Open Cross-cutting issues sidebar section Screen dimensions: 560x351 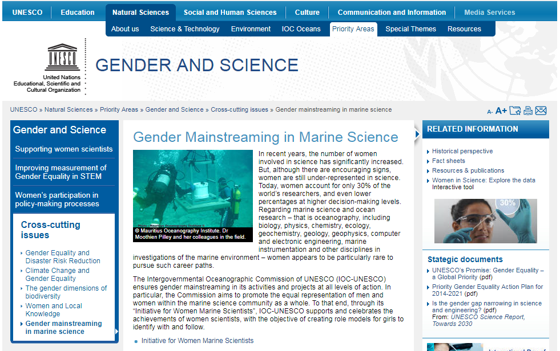pos(50,230)
